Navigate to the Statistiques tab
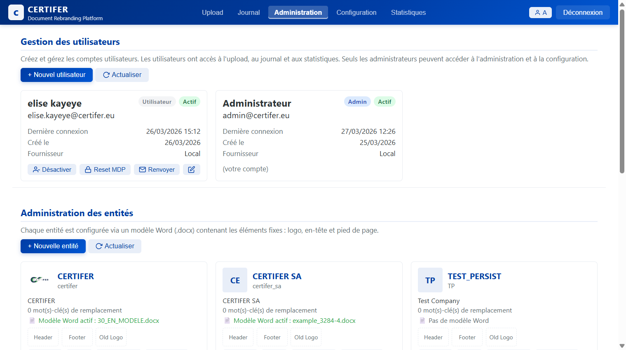Viewport: 626px width, 350px height. click(408, 12)
